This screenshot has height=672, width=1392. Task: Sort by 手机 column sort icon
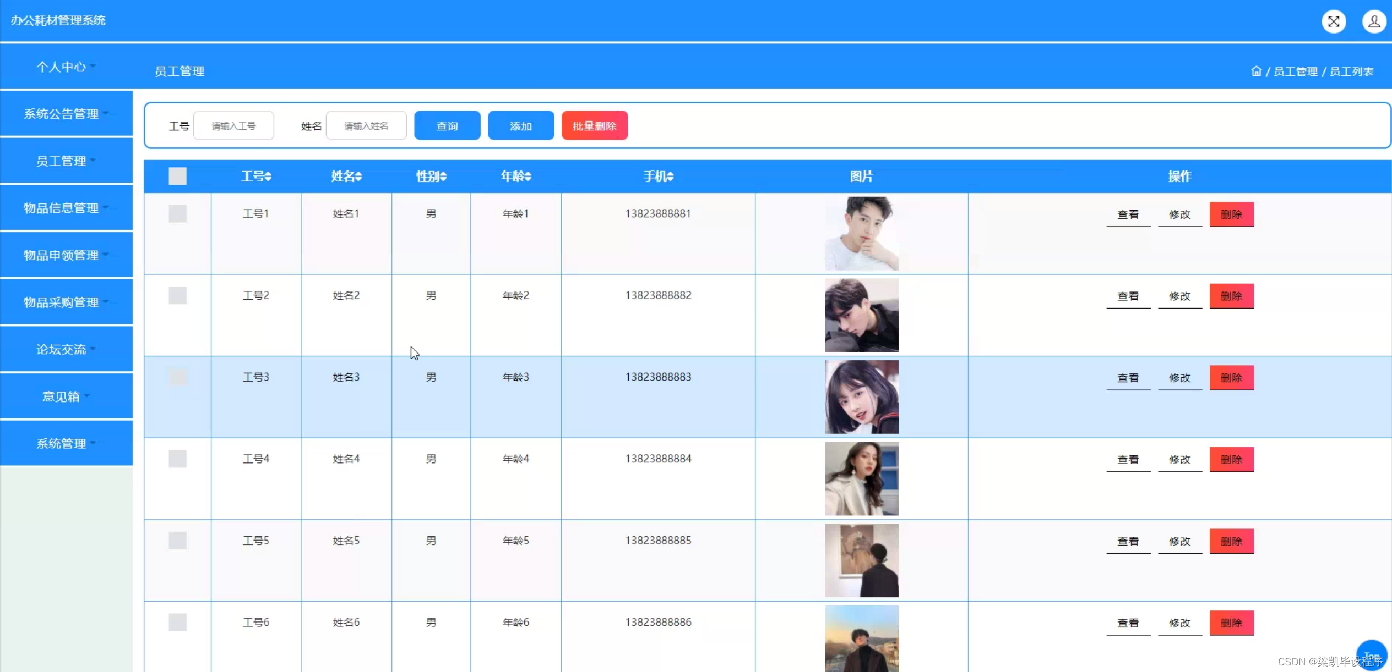(x=670, y=177)
